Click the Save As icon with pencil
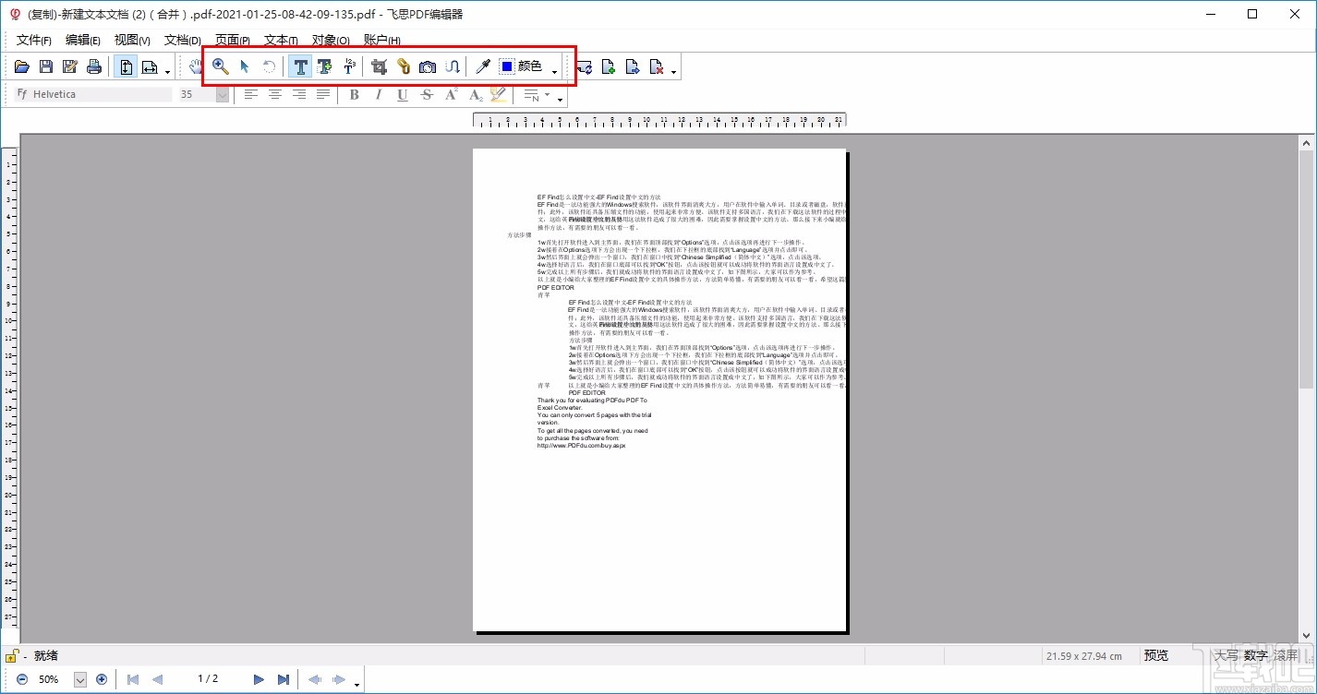Viewport: 1317px width, 694px height. click(70, 66)
